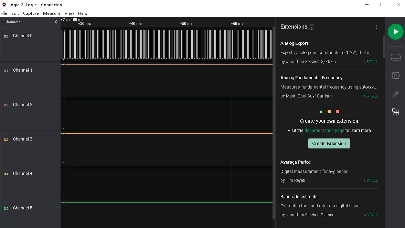Select the Channel 1 label
The height and width of the screenshot is (228, 405).
pos(23,70)
